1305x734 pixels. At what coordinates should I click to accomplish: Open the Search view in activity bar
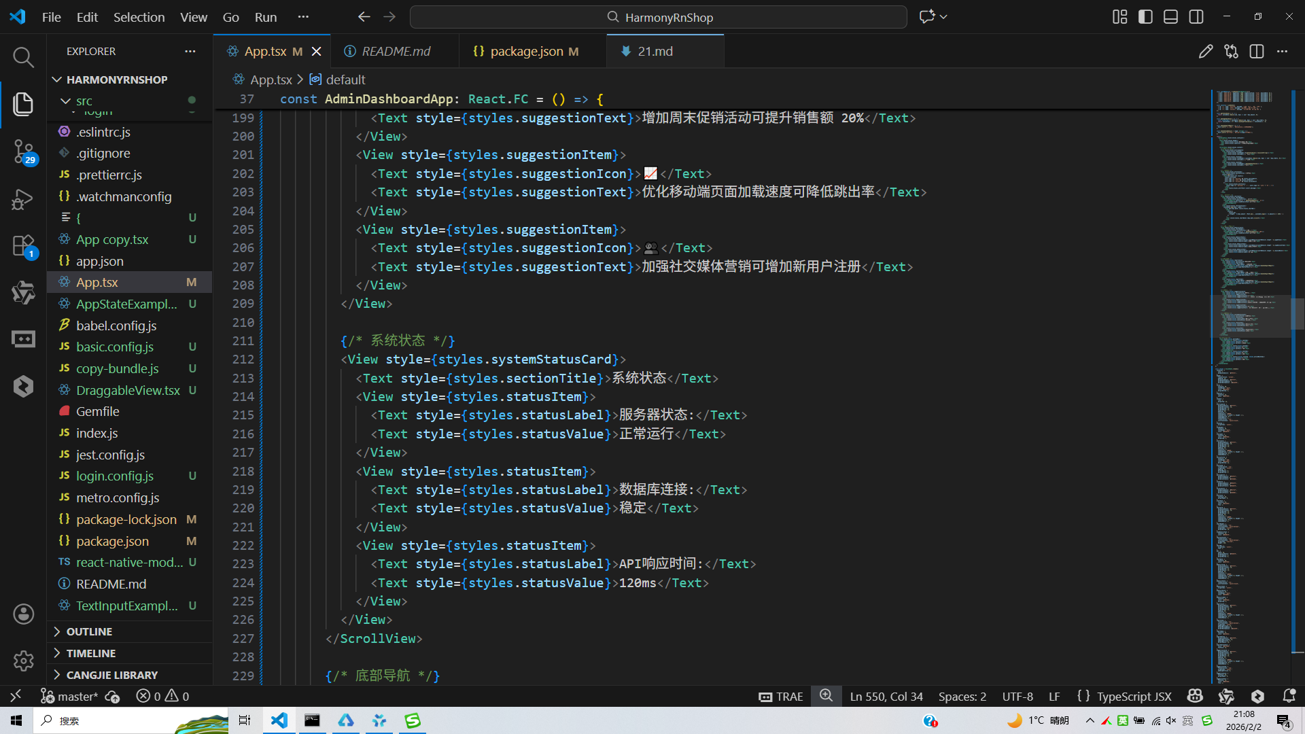[23, 57]
